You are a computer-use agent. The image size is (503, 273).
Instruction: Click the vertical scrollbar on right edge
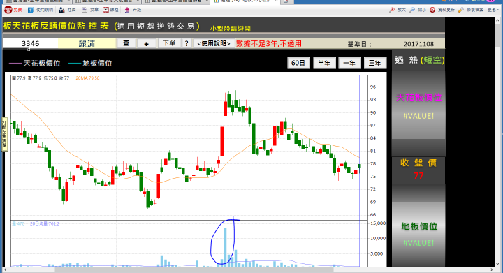497,36
